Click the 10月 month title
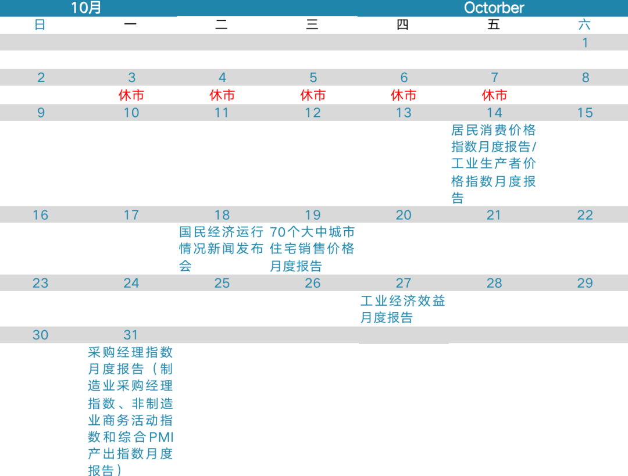 click(x=85, y=8)
